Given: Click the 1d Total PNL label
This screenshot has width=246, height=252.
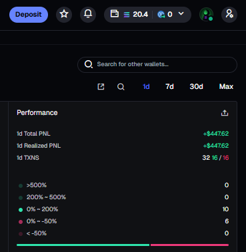Looking at the screenshot, I should [33, 134].
